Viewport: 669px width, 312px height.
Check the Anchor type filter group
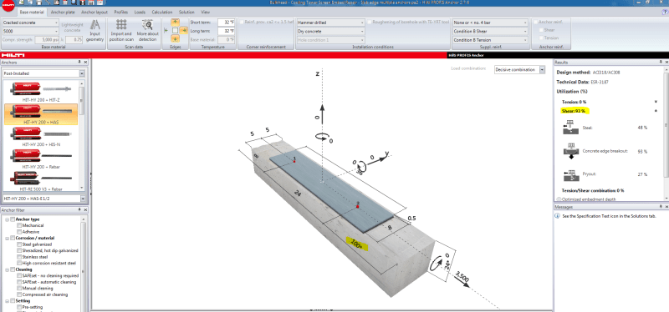tap(12, 219)
